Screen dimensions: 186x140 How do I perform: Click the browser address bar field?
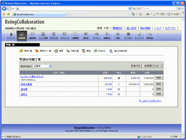pyautogui.click(x=72, y=8)
